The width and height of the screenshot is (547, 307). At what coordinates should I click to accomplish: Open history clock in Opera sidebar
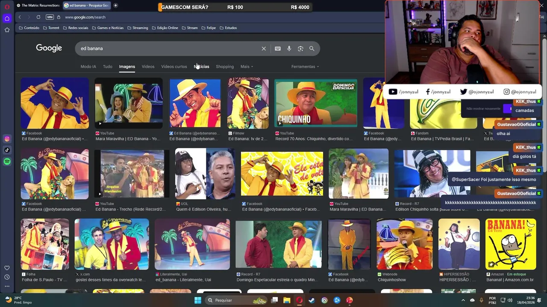pyautogui.click(x=7, y=277)
